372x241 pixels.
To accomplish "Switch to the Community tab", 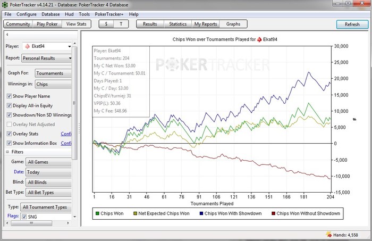I will click(x=18, y=24).
